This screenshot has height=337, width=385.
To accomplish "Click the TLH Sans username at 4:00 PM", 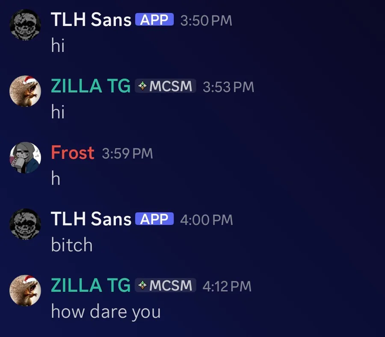I will [91, 219].
